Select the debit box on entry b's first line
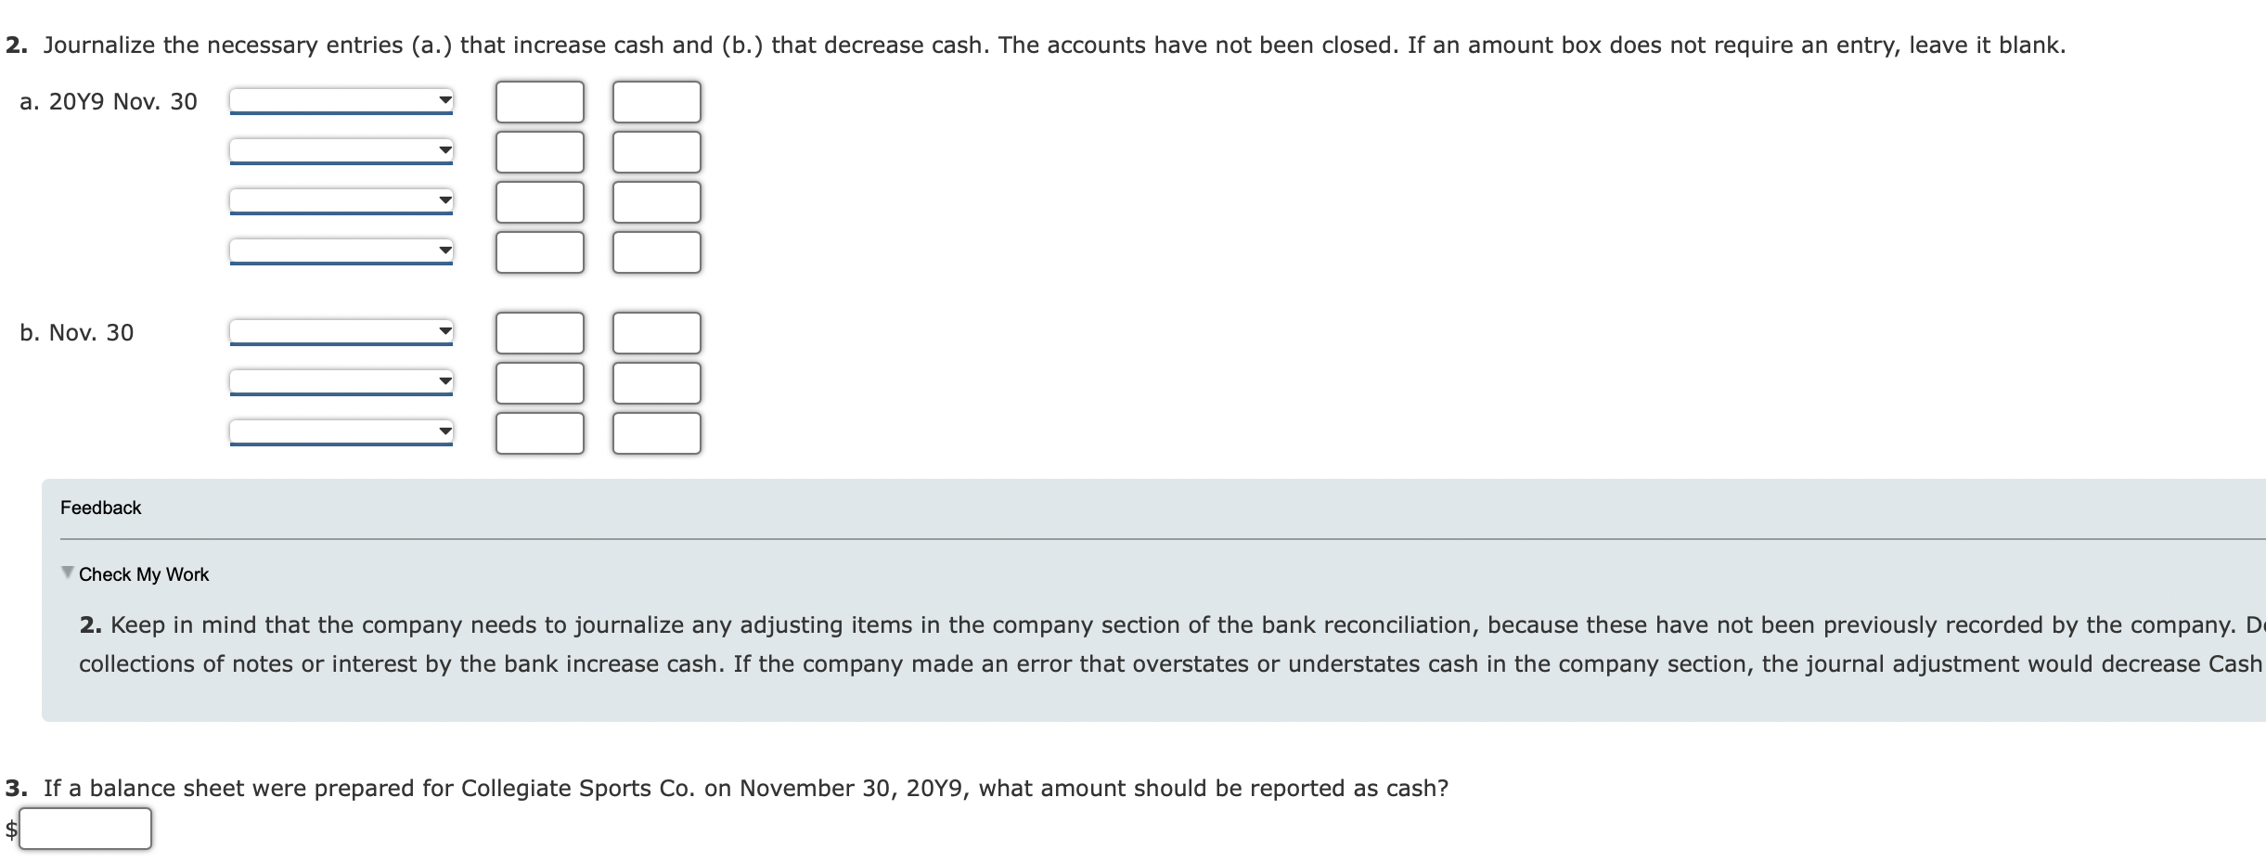The height and width of the screenshot is (862, 2266). point(539,332)
